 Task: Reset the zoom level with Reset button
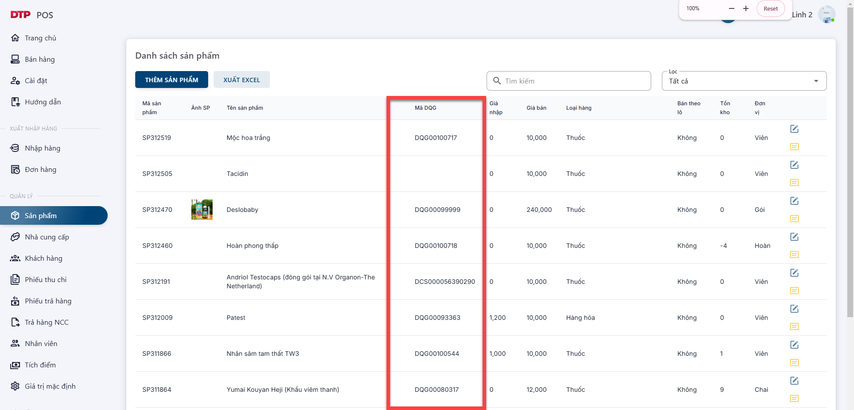click(x=770, y=8)
